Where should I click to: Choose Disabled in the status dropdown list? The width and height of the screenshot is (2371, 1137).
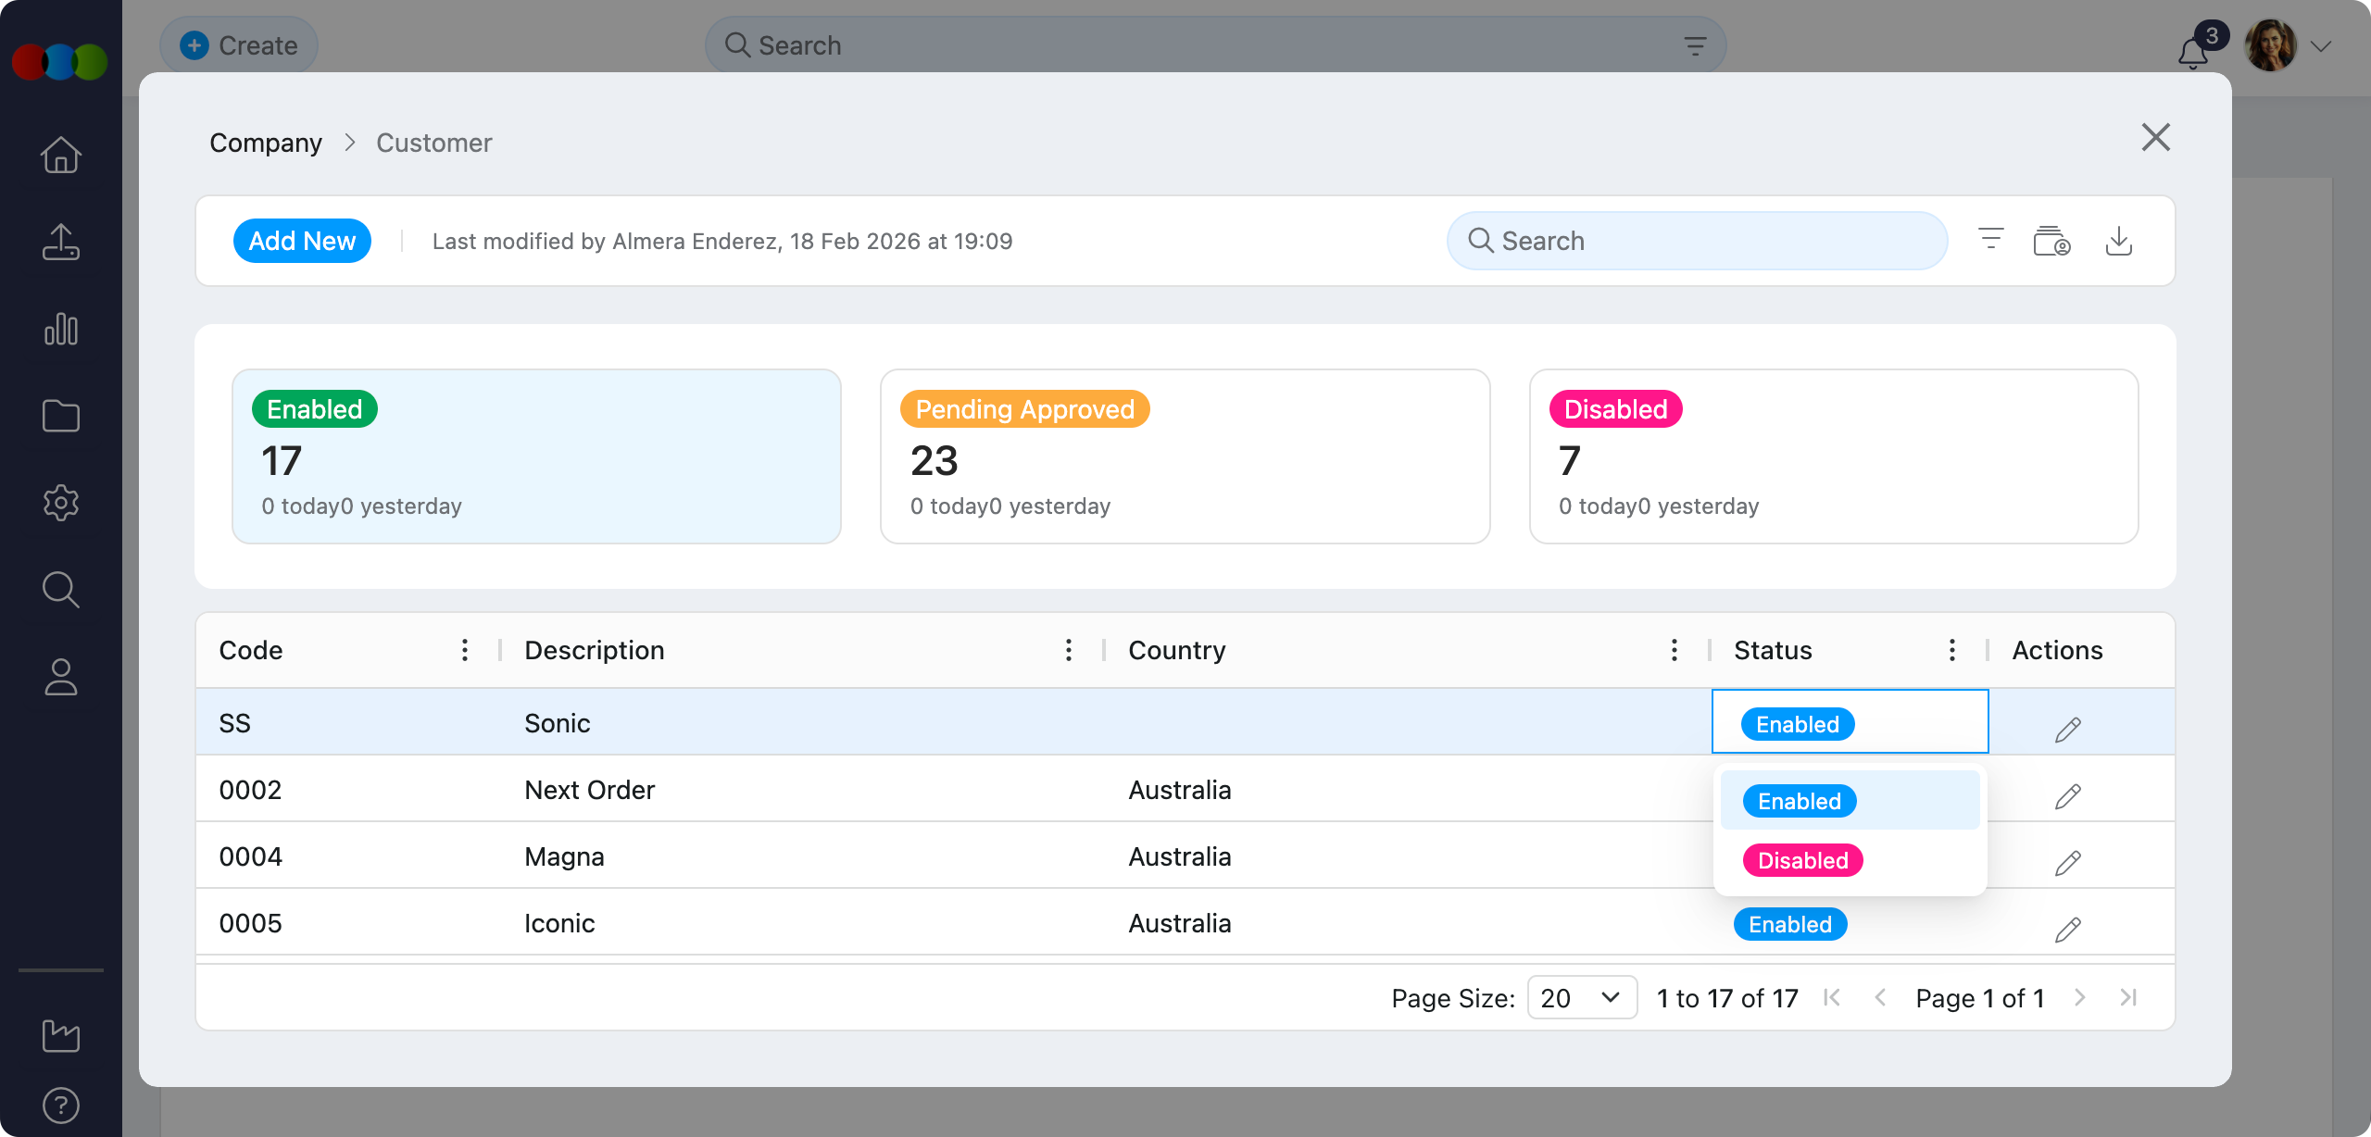pos(1802,860)
